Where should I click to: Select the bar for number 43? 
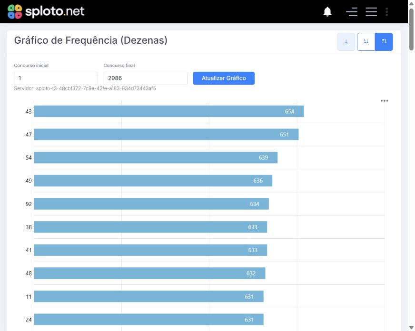coord(169,111)
